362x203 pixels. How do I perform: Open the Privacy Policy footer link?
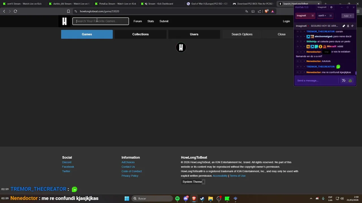click(x=130, y=176)
